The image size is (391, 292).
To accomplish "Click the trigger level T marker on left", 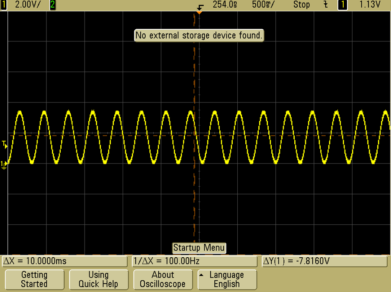I will 4,145.
